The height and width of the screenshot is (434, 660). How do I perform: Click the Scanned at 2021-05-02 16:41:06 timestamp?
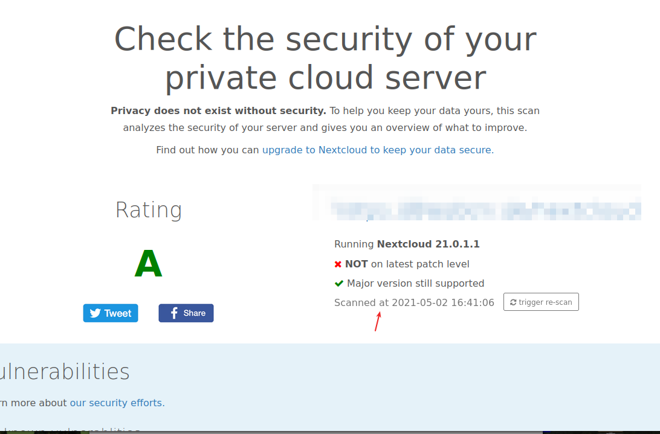pyautogui.click(x=414, y=303)
